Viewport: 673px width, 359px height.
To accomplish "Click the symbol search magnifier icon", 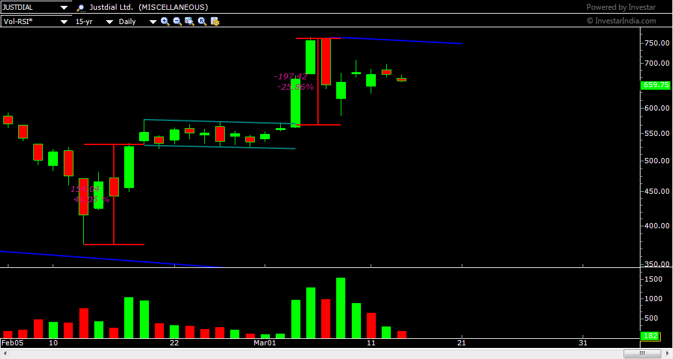I will coord(80,8).
